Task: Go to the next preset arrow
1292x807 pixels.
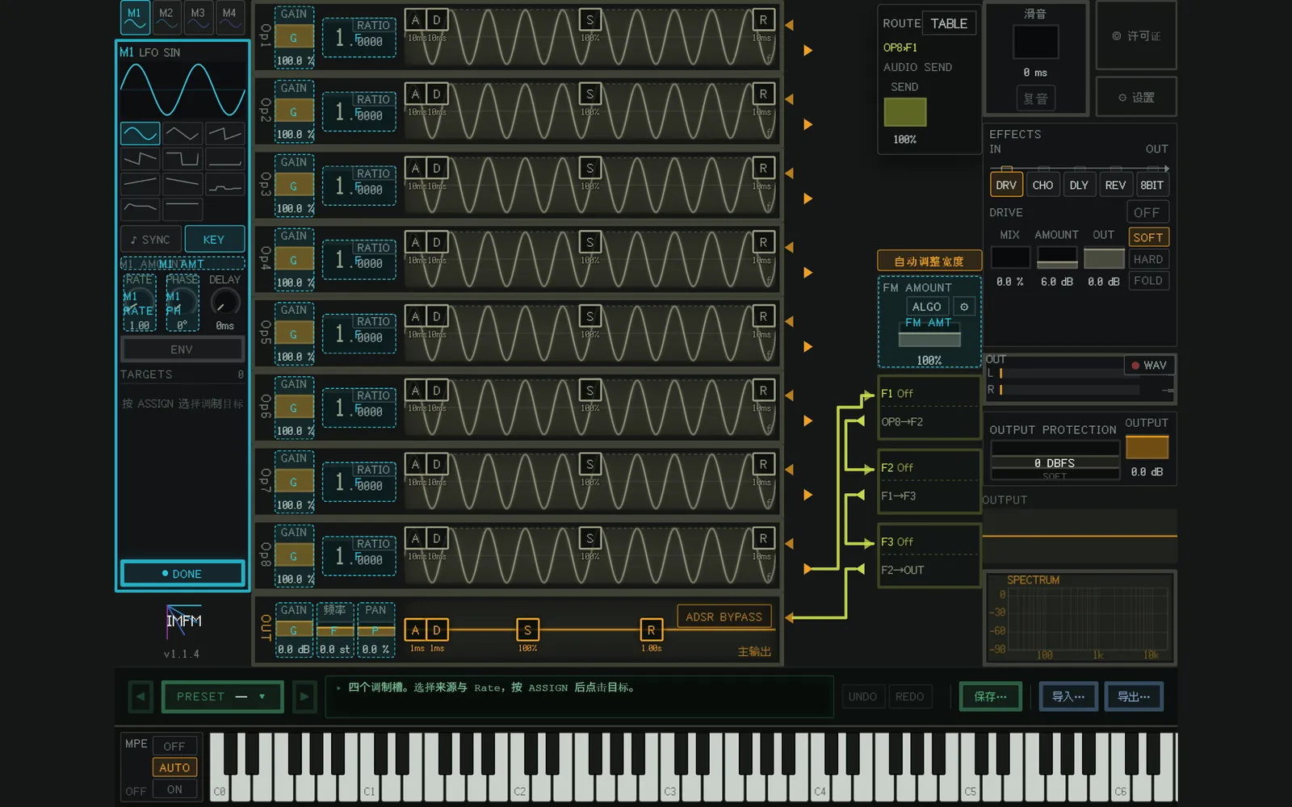Action: tap(304, 696)
